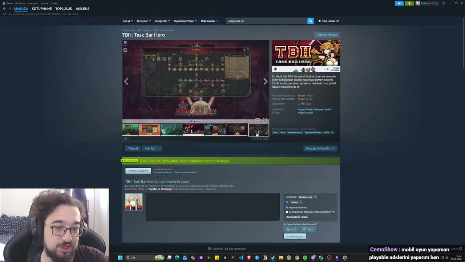The width and height of the screenshot is (465, 262).
Task: Click the Windows taskbar search box
Action: click(x=145, y=258)
